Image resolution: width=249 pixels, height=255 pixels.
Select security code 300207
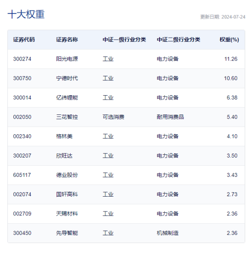tap(22, 156)
